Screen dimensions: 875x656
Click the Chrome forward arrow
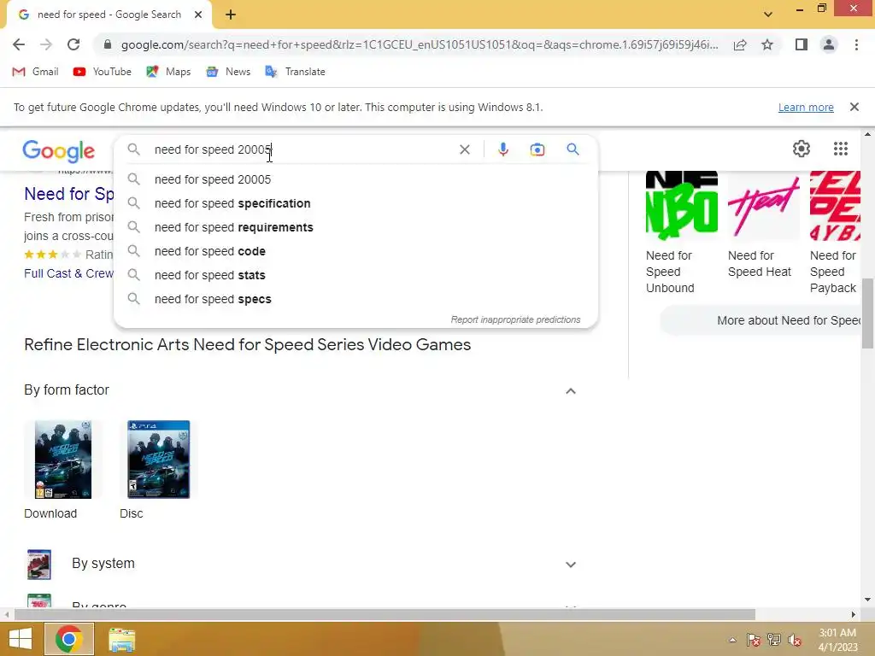click(46, 44)
